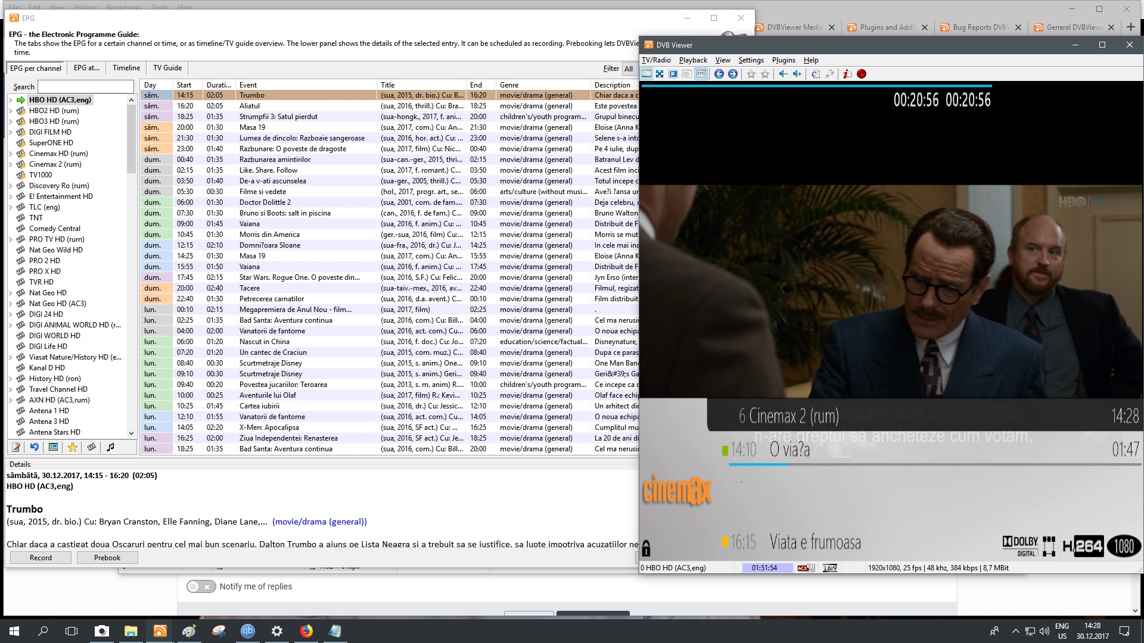Switch to the TV Guide tab
Image resolution: width=1144 pixels, height=643 pixels.
167,68
